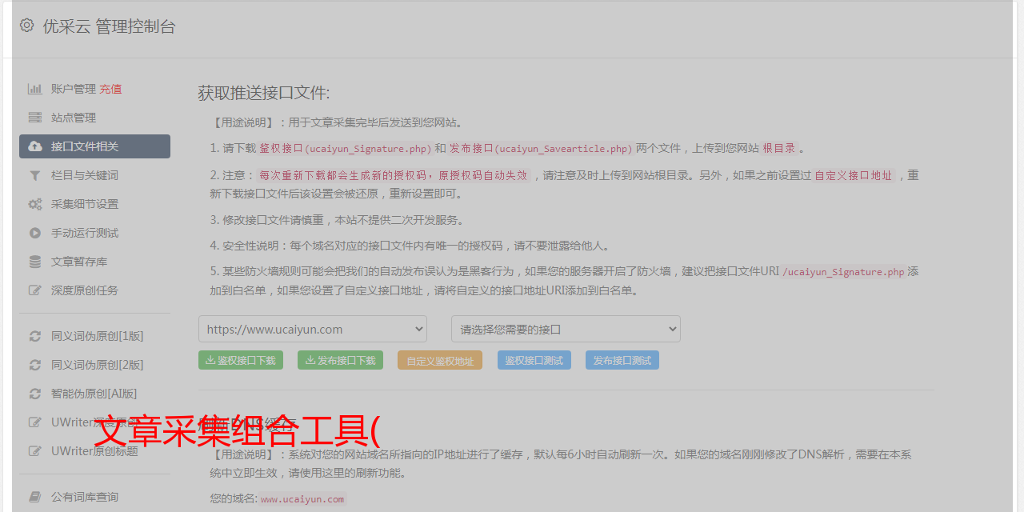The height and width of the screenshot is (512, 1024).
Task: Open the https://www.ucaiyun.com domain dropdown
Action: (312, 329)
